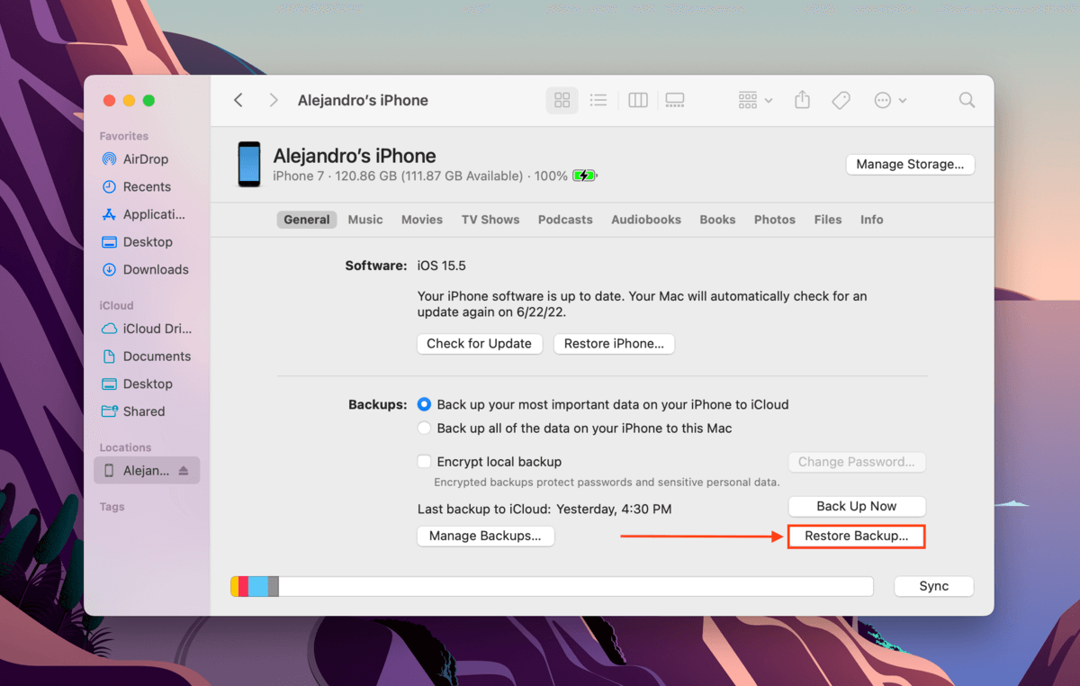Click the iPhone 7 storage details text
1080x686 pixels.
(421, 176)
